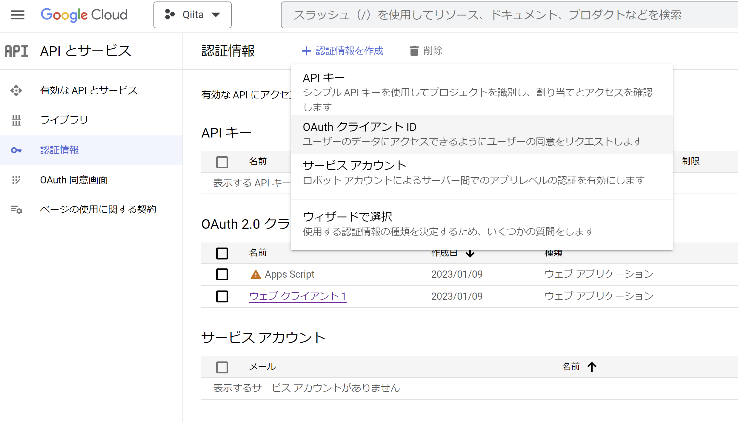
Task: Select all OAuth clients via header checkbox
Action: coord(222,253)
